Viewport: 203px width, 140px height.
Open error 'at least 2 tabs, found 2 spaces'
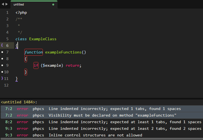(x=102, y=128)
